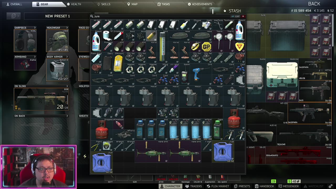Click the yellow GMcount Geiger counter

coord(118,63)
